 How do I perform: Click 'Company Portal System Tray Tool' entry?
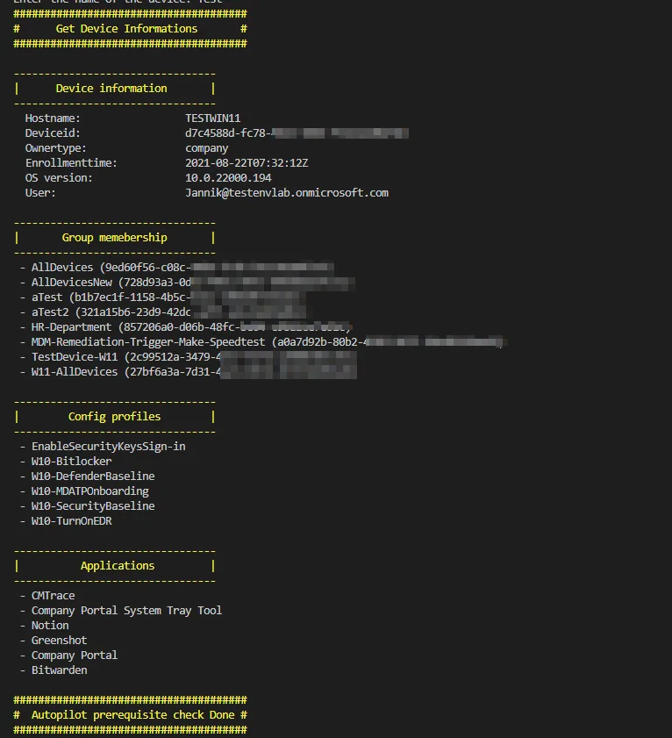pos(121,611)
